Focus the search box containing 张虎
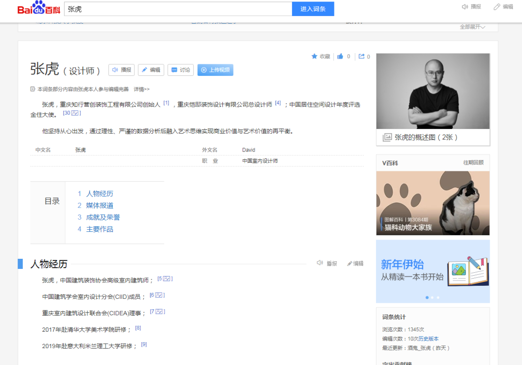 [x=178, y=9]
